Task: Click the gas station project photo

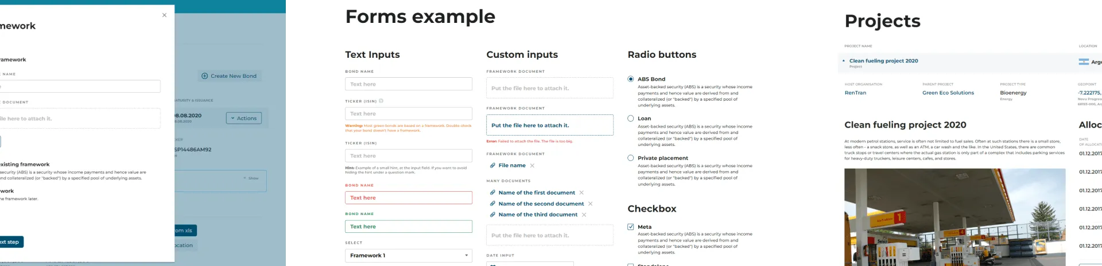Action: tap(955, 217)
